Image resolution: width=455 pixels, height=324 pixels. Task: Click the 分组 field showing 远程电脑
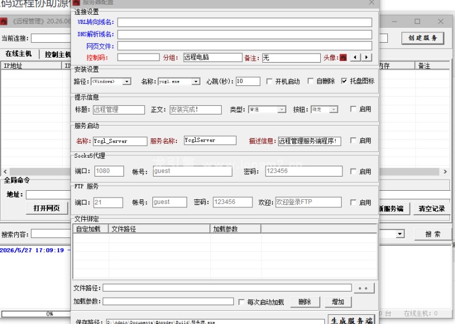tap(213, 58)
